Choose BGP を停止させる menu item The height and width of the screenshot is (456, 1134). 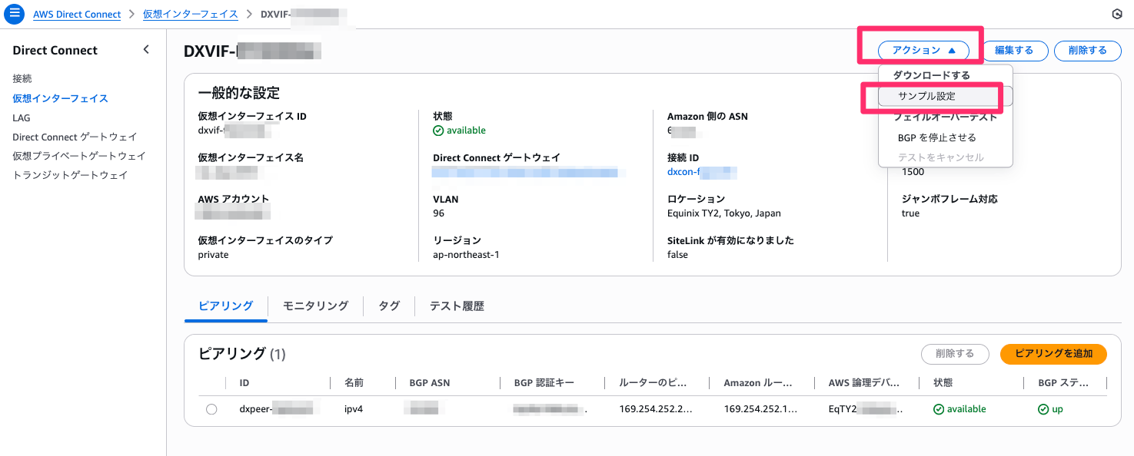pos(936,137)
